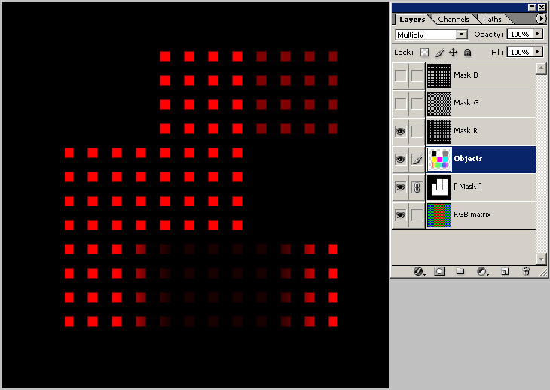Delete the layer with trash icon
The width and height of the screenshot is (550, 390).
coord(526,271)
